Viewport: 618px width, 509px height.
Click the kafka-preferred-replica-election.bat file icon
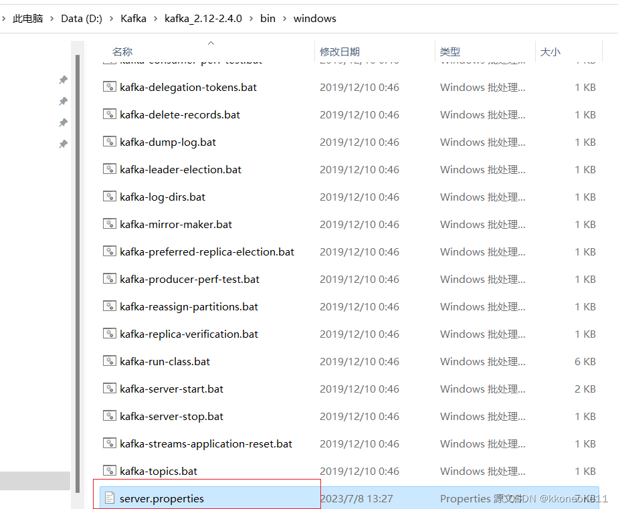tap(110, 251)
